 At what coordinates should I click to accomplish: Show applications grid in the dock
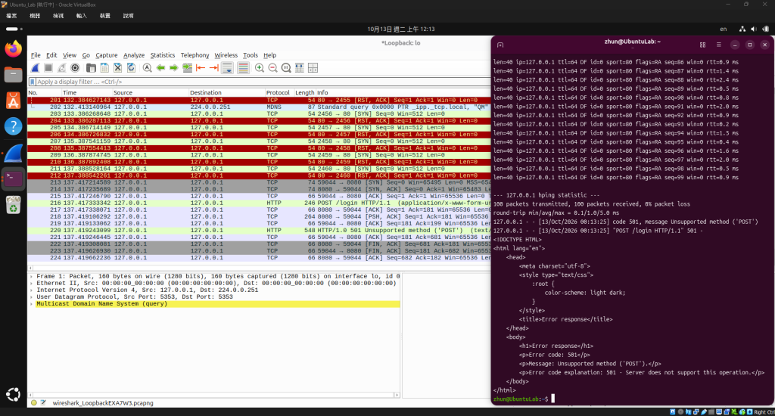tap(14, 394)
